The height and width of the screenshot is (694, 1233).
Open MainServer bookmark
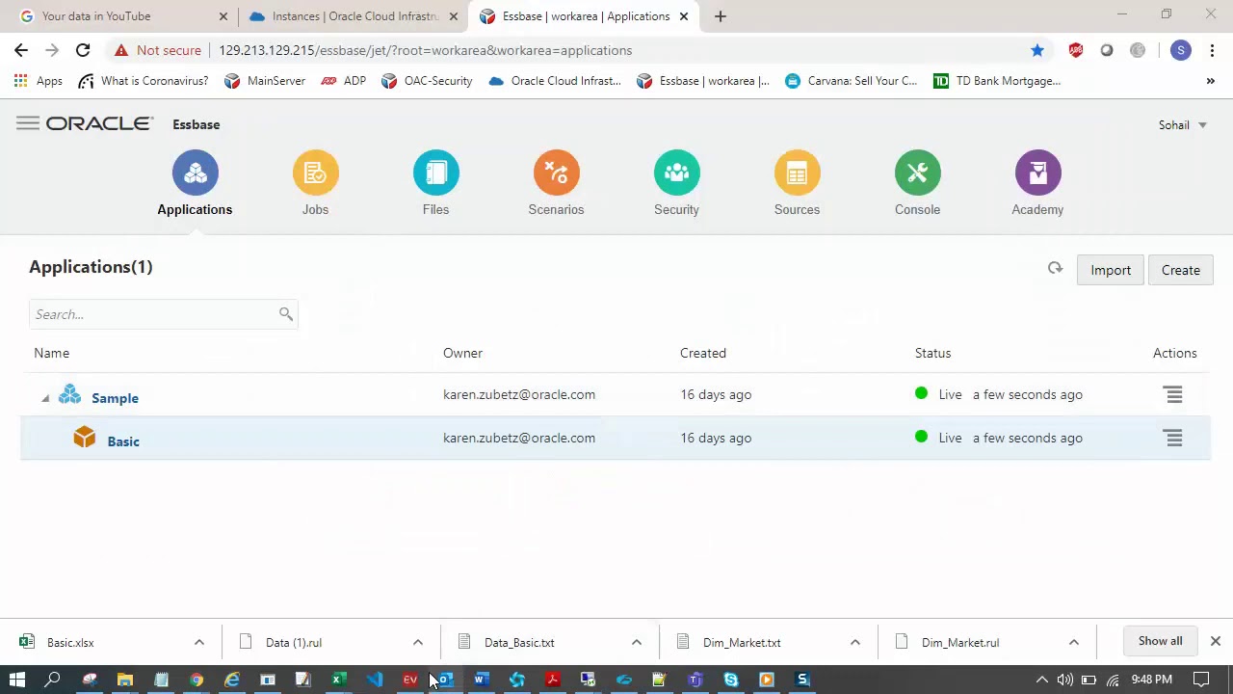265,81
